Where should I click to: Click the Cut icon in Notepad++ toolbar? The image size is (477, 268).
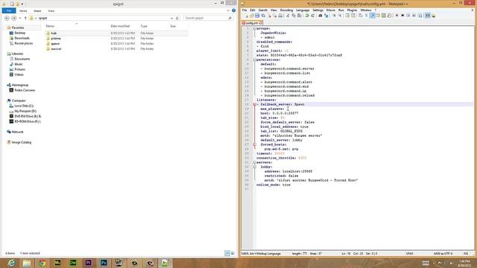tap(288, 16)
